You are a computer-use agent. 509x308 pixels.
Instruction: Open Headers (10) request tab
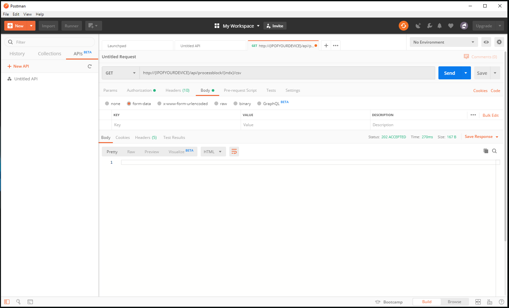pyautogui.click(x=177, y=90)
